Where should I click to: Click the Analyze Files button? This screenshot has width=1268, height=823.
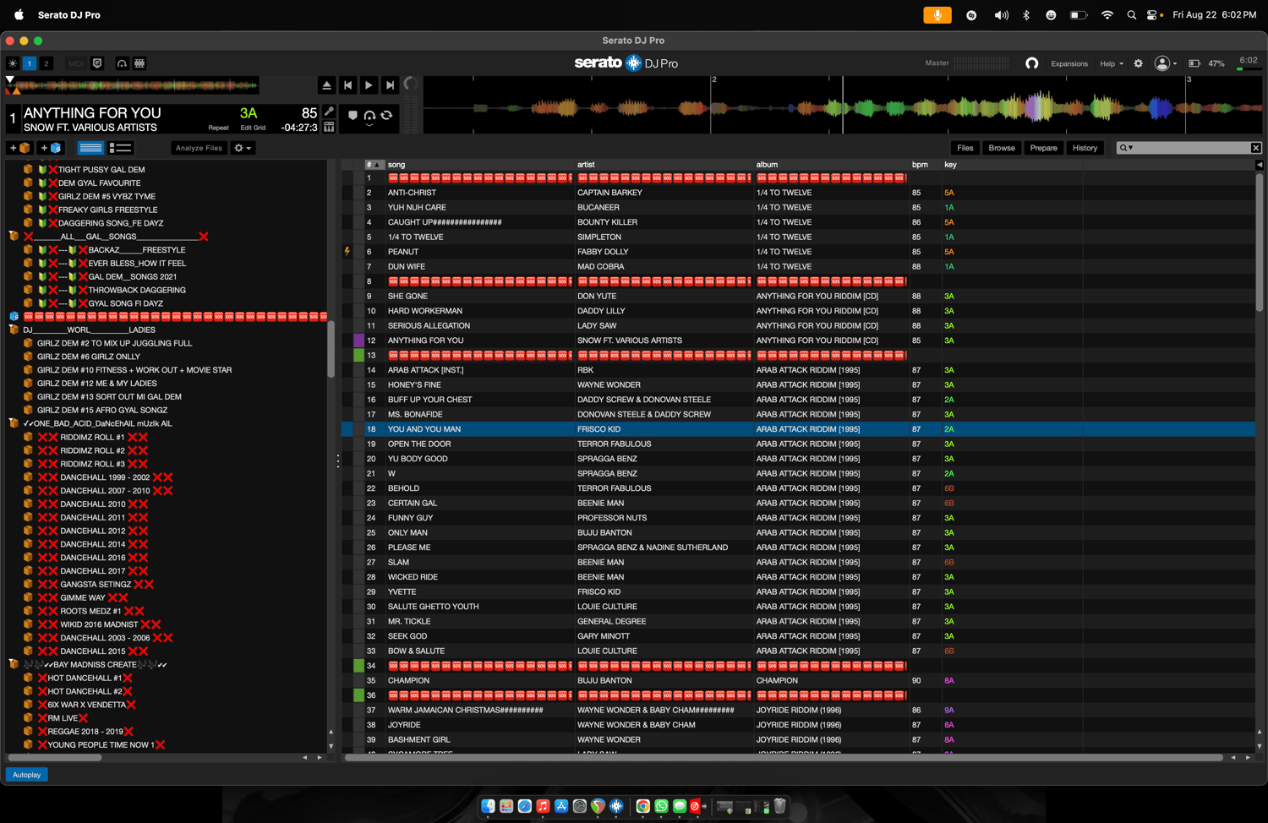pyautogui.click(x=199, y=148)
